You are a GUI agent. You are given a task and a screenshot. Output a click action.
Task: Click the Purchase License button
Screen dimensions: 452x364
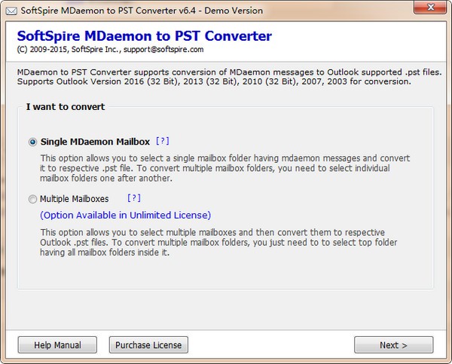[148, 344]
